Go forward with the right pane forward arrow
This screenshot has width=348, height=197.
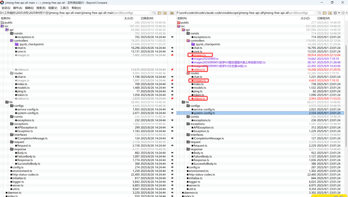point(343,13)
